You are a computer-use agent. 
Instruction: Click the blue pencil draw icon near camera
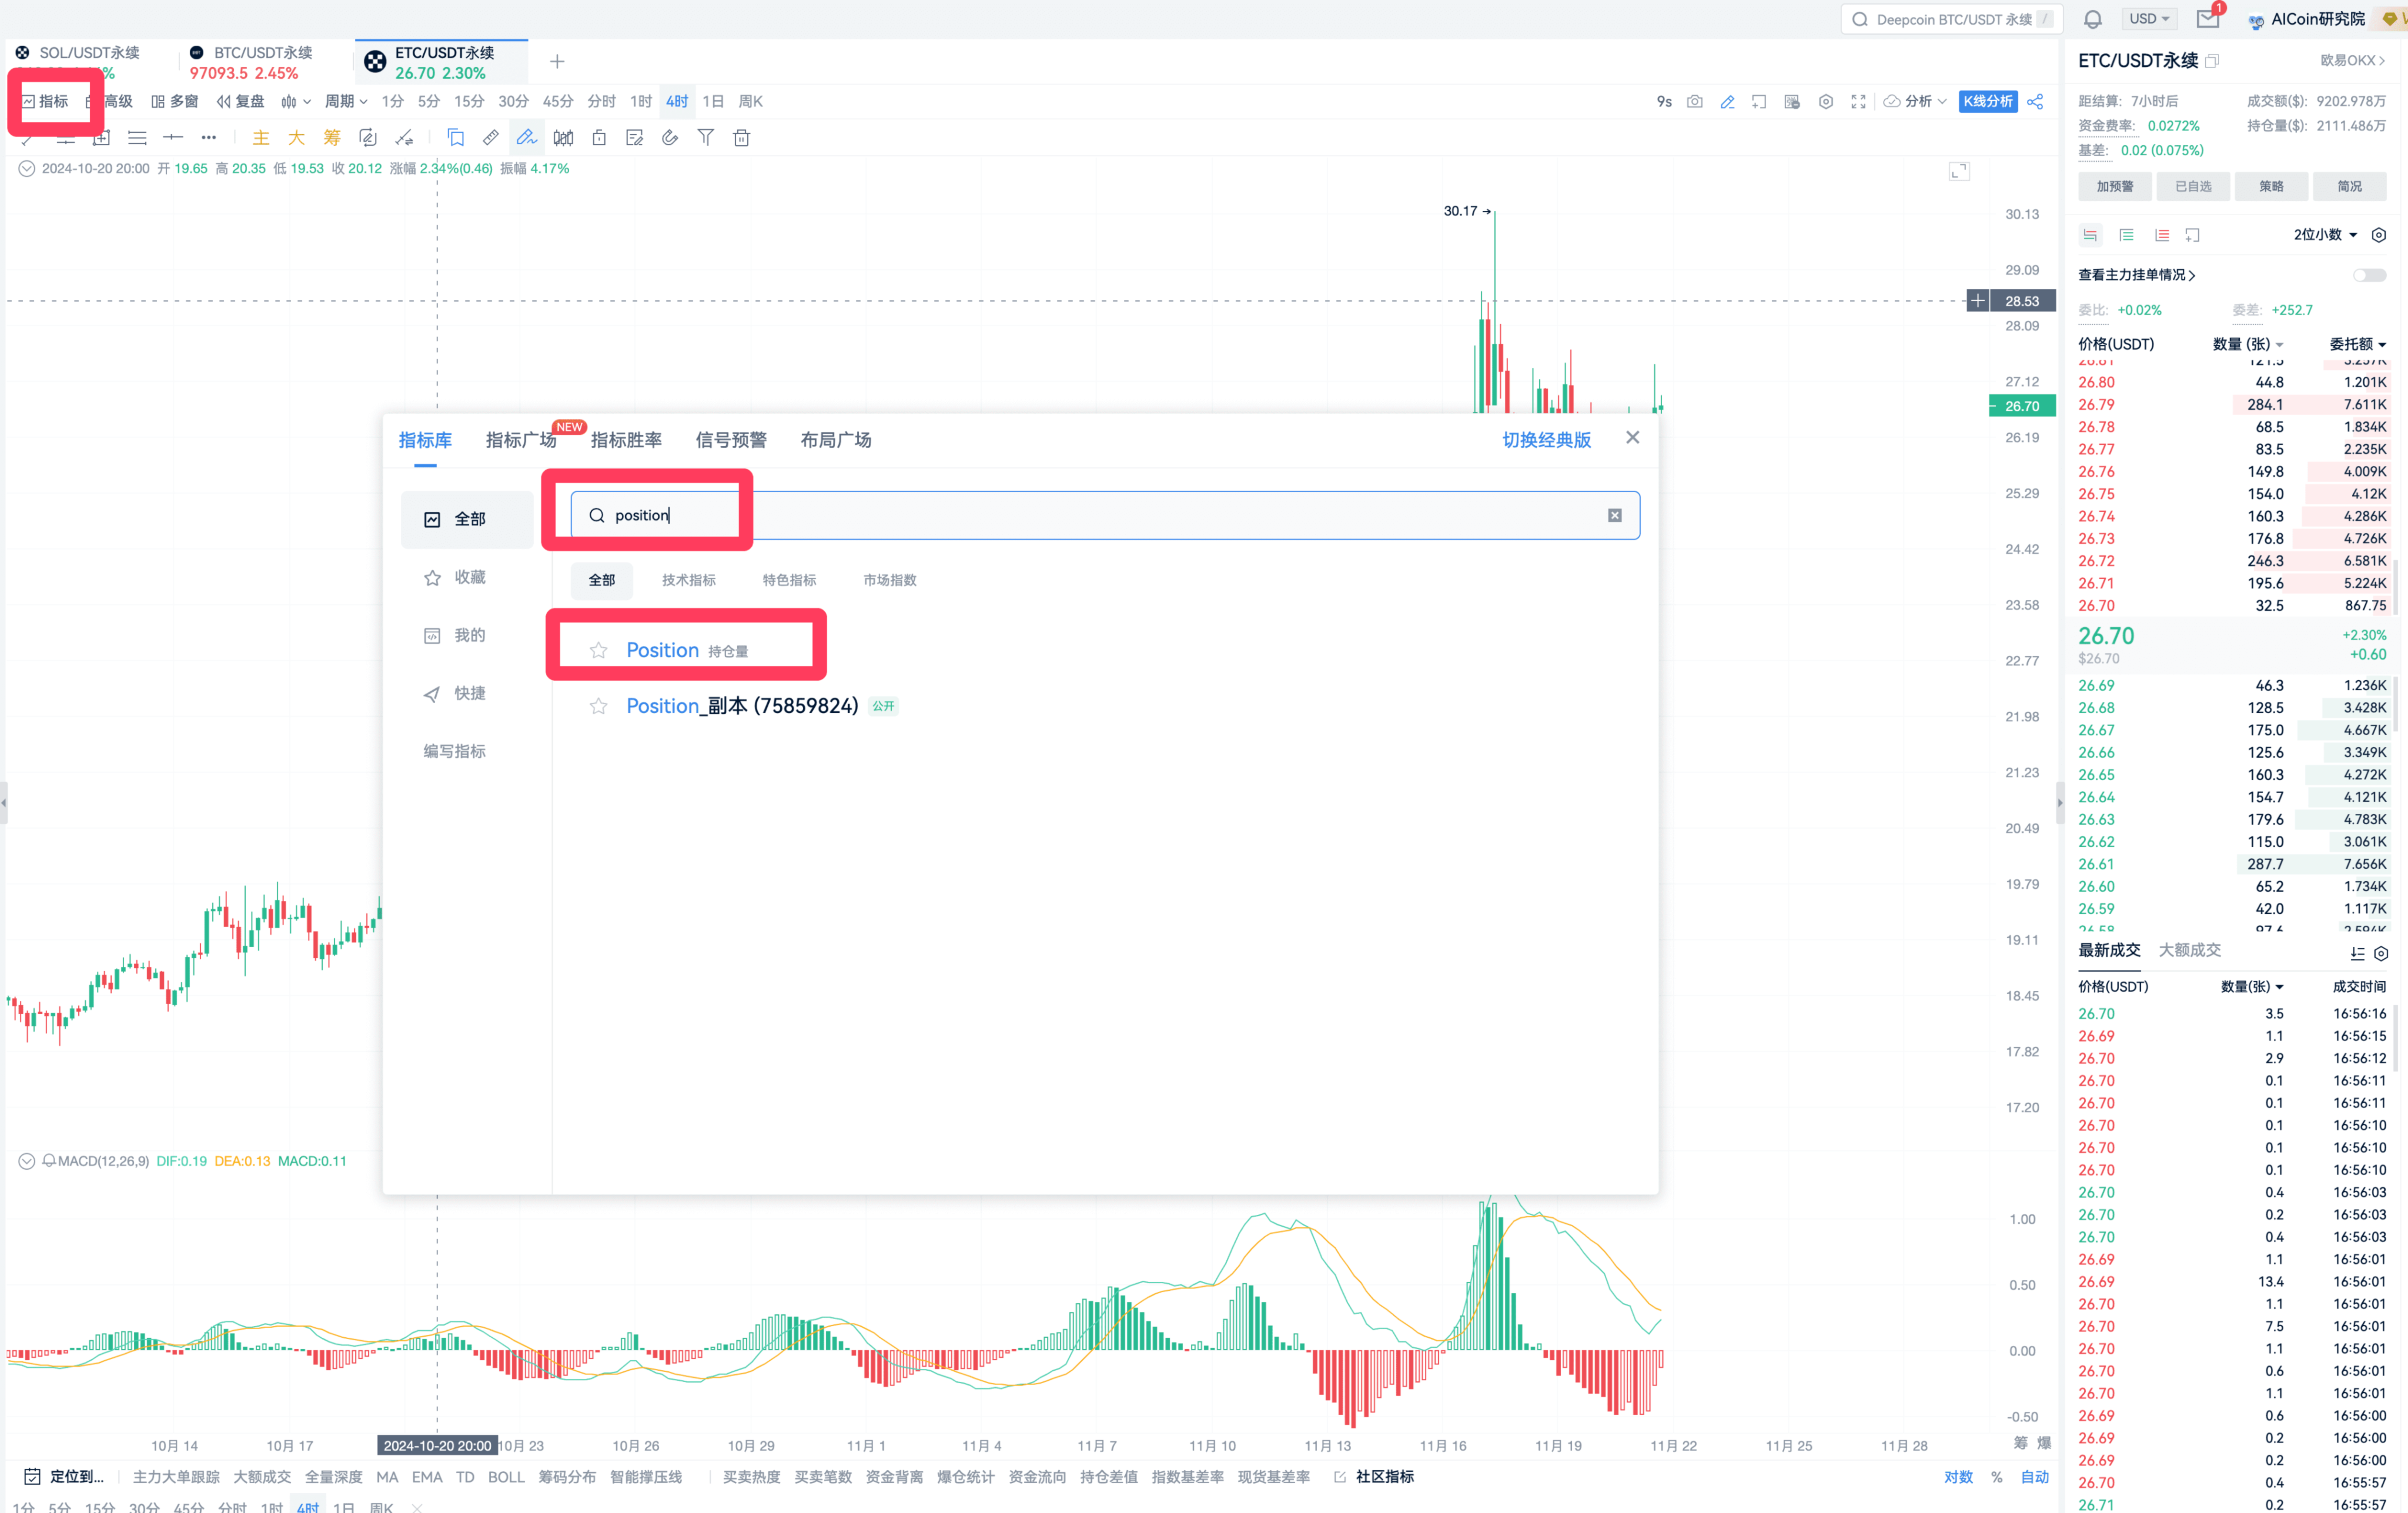click(x=1727, y=101)
